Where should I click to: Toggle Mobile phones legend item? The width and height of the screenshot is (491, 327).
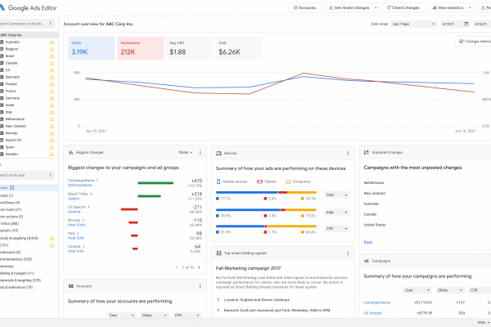click(232, 181)
